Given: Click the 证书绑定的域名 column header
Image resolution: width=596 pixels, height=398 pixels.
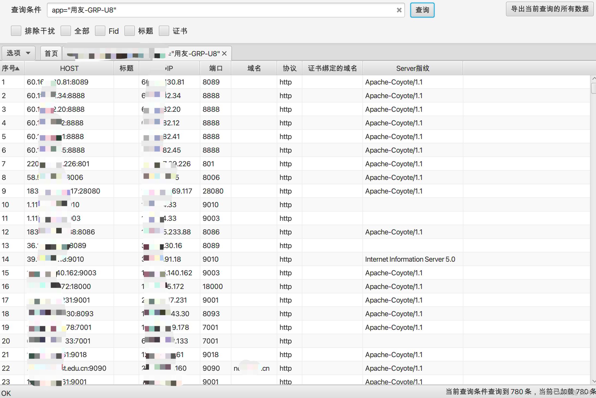Looking at the screenshot, I should (332, 68).
